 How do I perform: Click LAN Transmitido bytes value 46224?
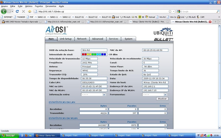tap(94, 113)
